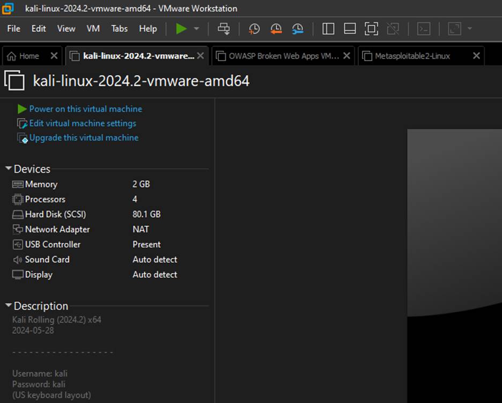Click the stretch guest display icon

pyautogui.click(x=454, y=29)
